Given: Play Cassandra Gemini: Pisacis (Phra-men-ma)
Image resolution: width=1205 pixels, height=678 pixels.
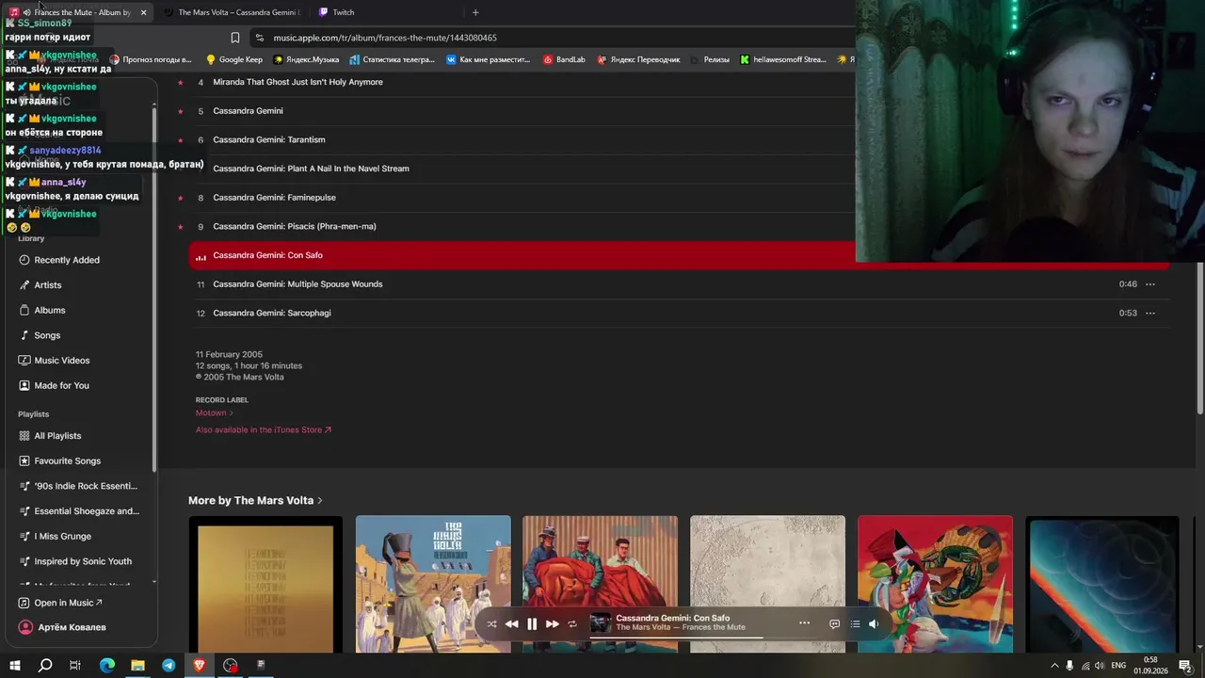Looking at the screenshot, I should tap(295, 226).
